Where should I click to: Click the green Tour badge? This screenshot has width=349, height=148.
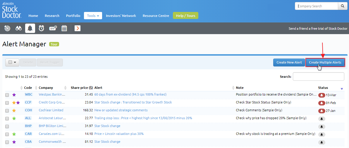point(54,44)
